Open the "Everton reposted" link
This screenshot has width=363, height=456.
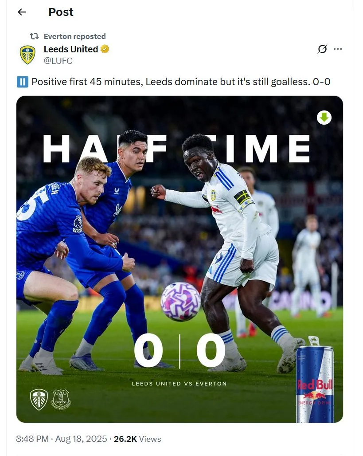click(x=74, y=36)
